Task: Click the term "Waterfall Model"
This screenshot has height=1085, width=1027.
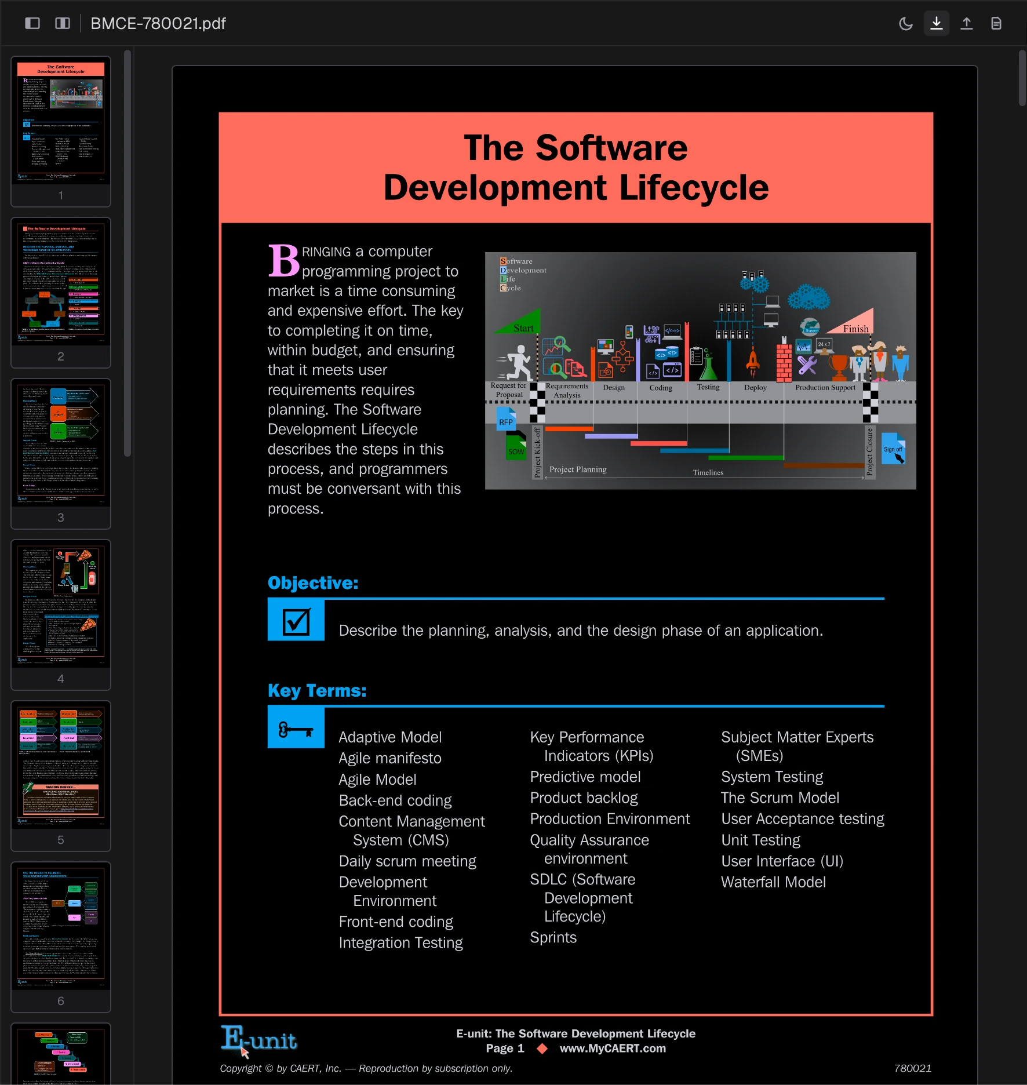Action: click(773, 882)
